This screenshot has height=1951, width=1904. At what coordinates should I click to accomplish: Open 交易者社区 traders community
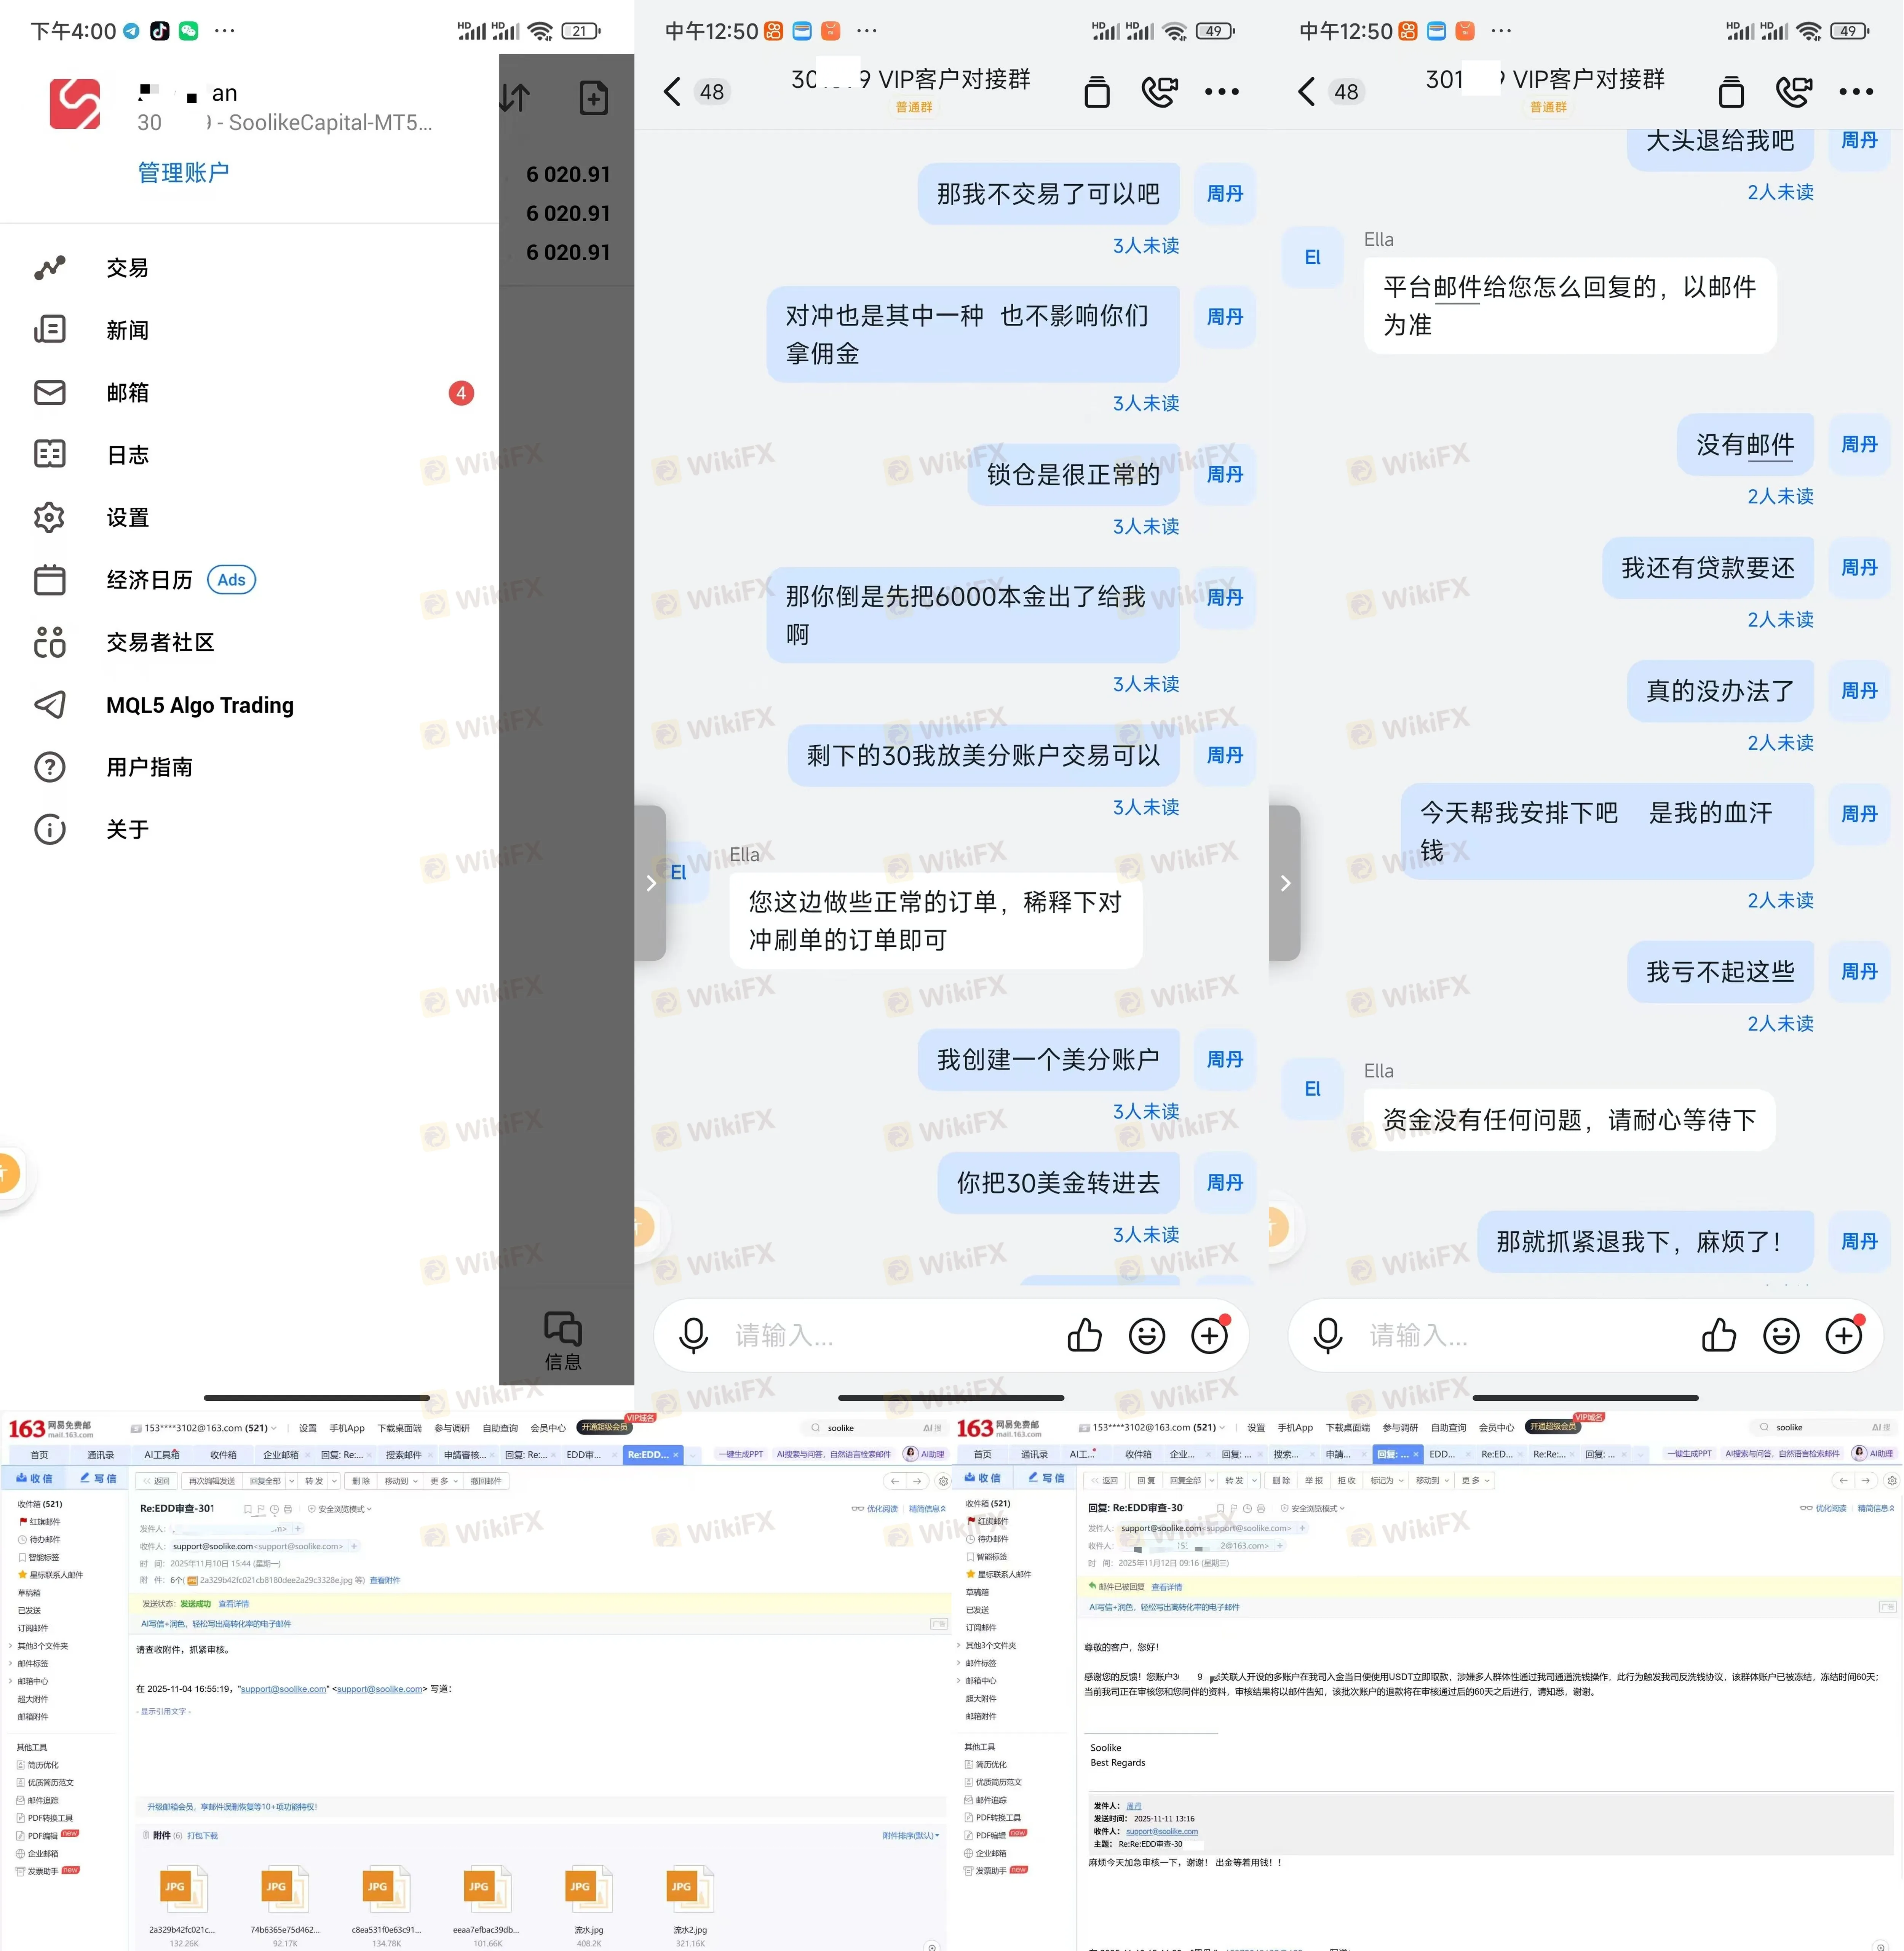point(160,642)
